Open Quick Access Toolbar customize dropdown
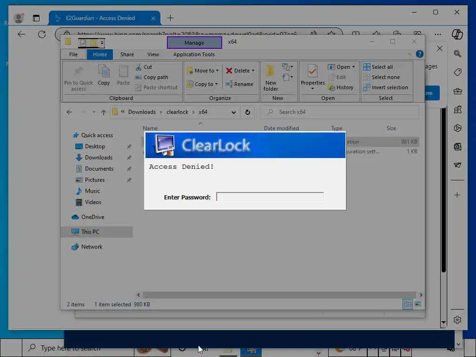The height and width of the screenshot is (357, 476). click(x=102, y=43)
